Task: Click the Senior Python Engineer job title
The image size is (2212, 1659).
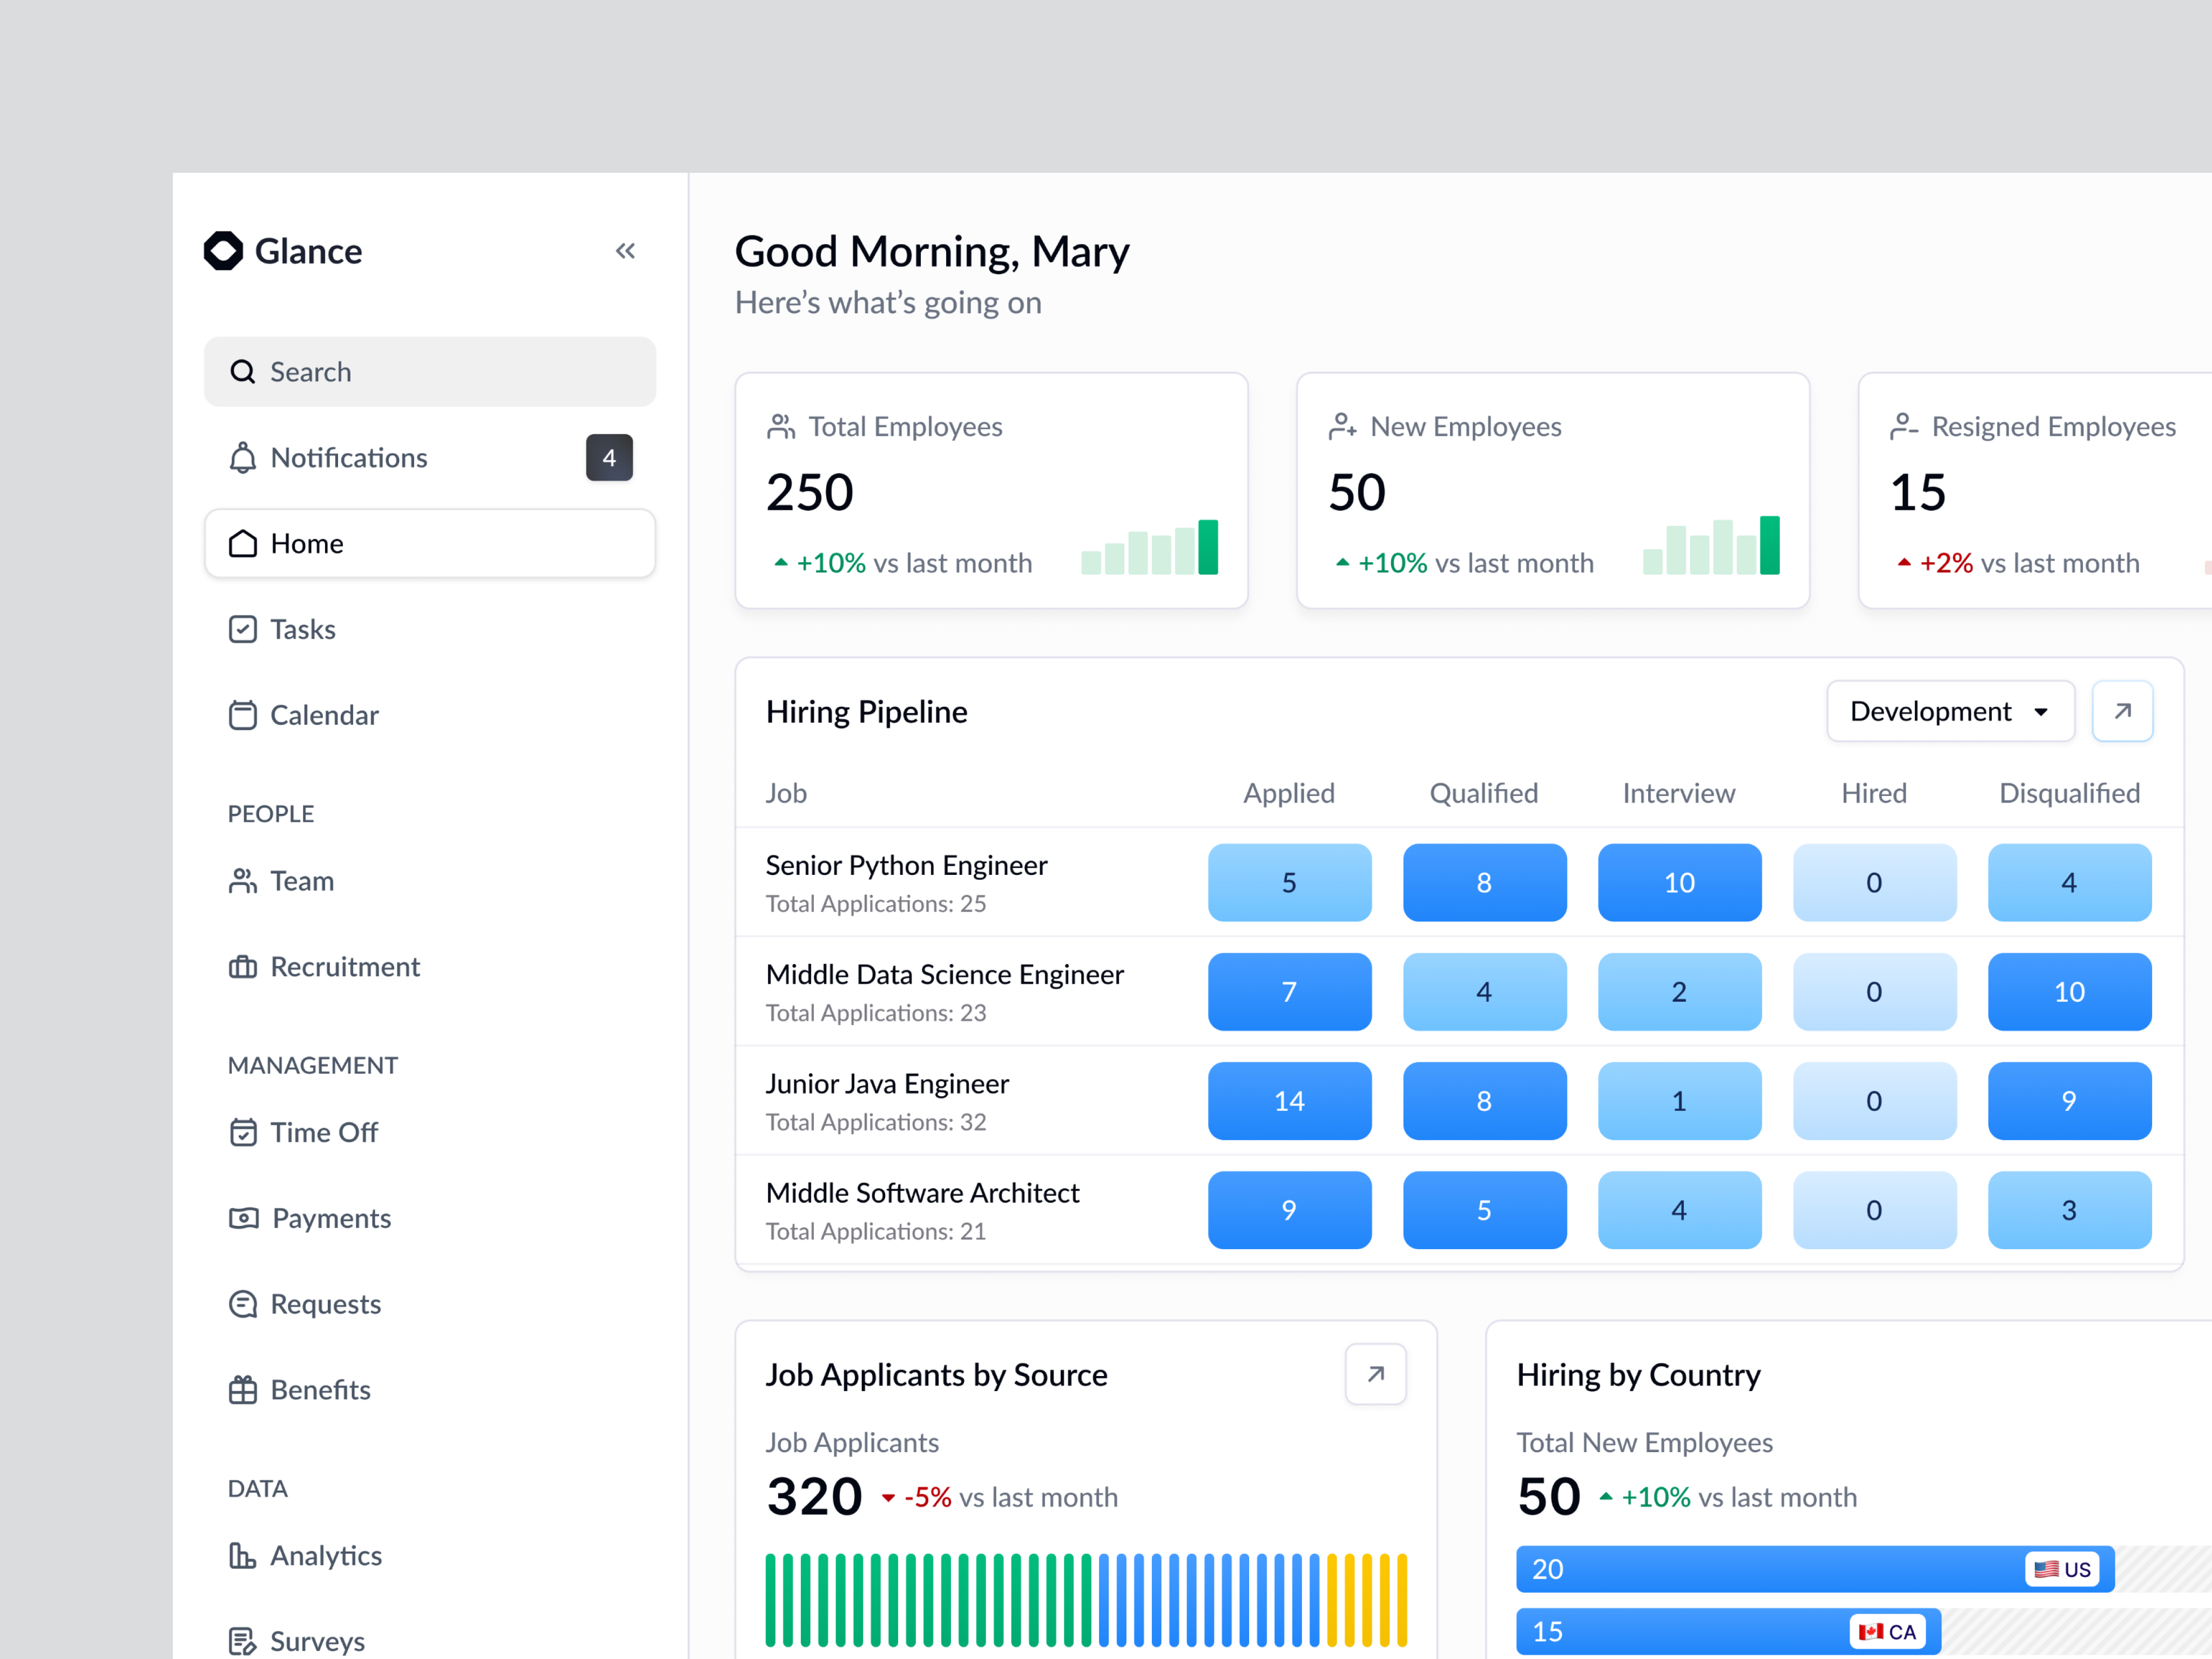Action: [906, 865]
